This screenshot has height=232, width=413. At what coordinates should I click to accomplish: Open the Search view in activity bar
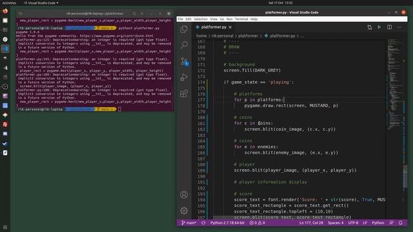click(184, 44)
